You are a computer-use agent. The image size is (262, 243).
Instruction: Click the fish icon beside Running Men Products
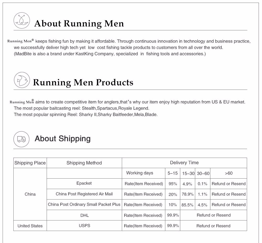pyautogui.click(x=21, y=80)
